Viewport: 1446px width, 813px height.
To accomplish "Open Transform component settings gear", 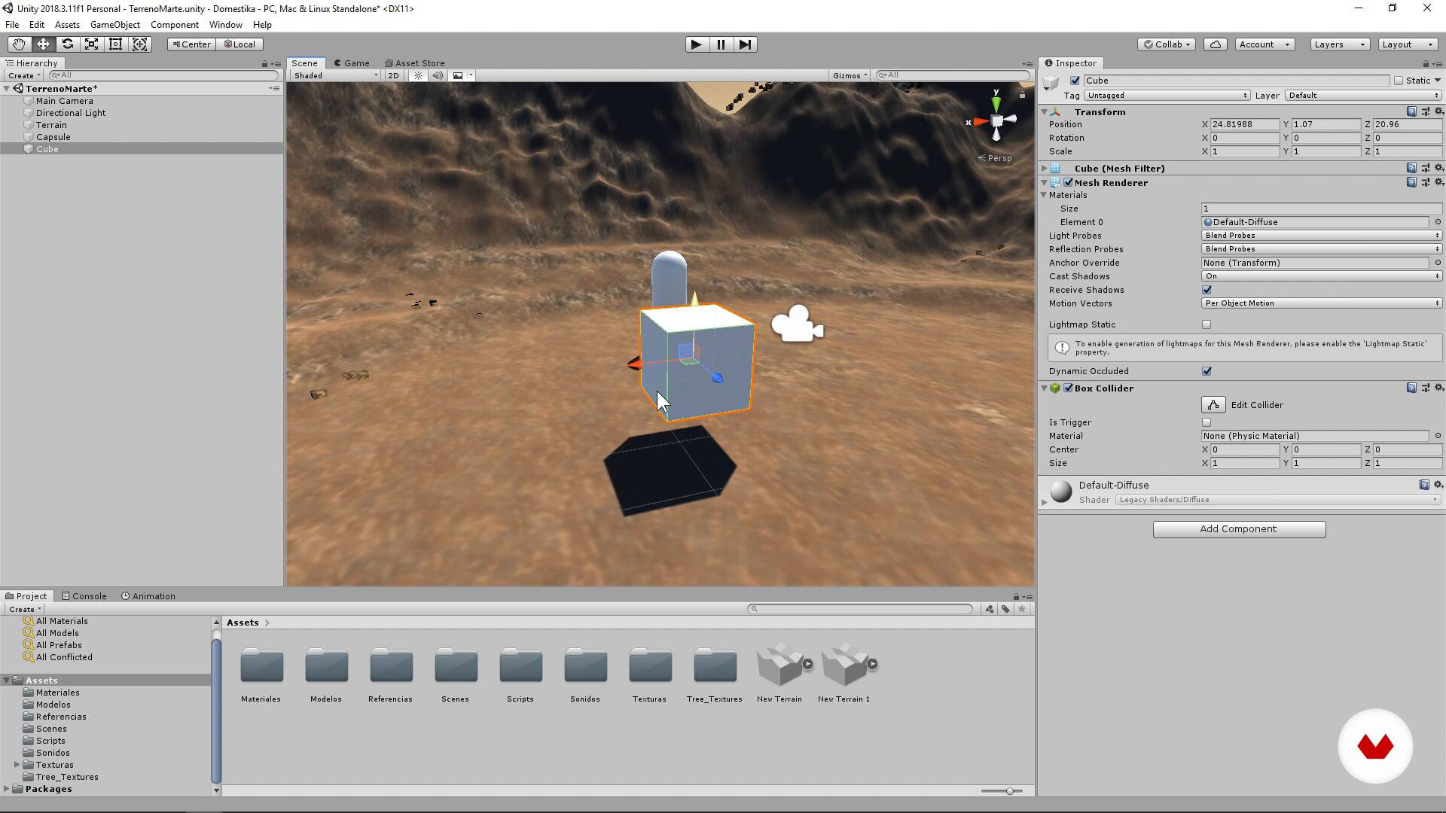I will (x=1438, y=111).
